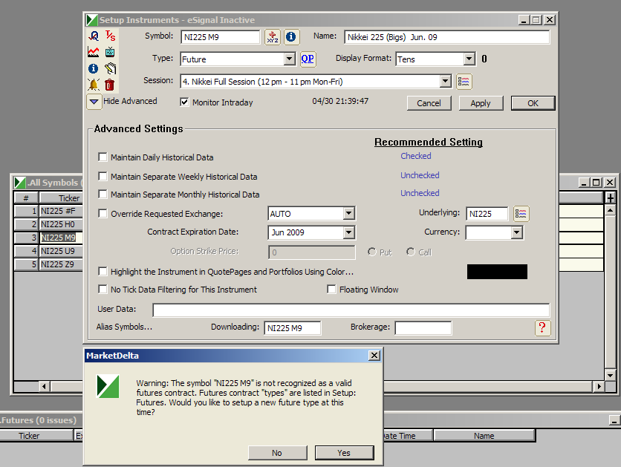Toggle Monitor Intraday checkbox
This screenshot has height=467, width=621.
pos(184,102)
